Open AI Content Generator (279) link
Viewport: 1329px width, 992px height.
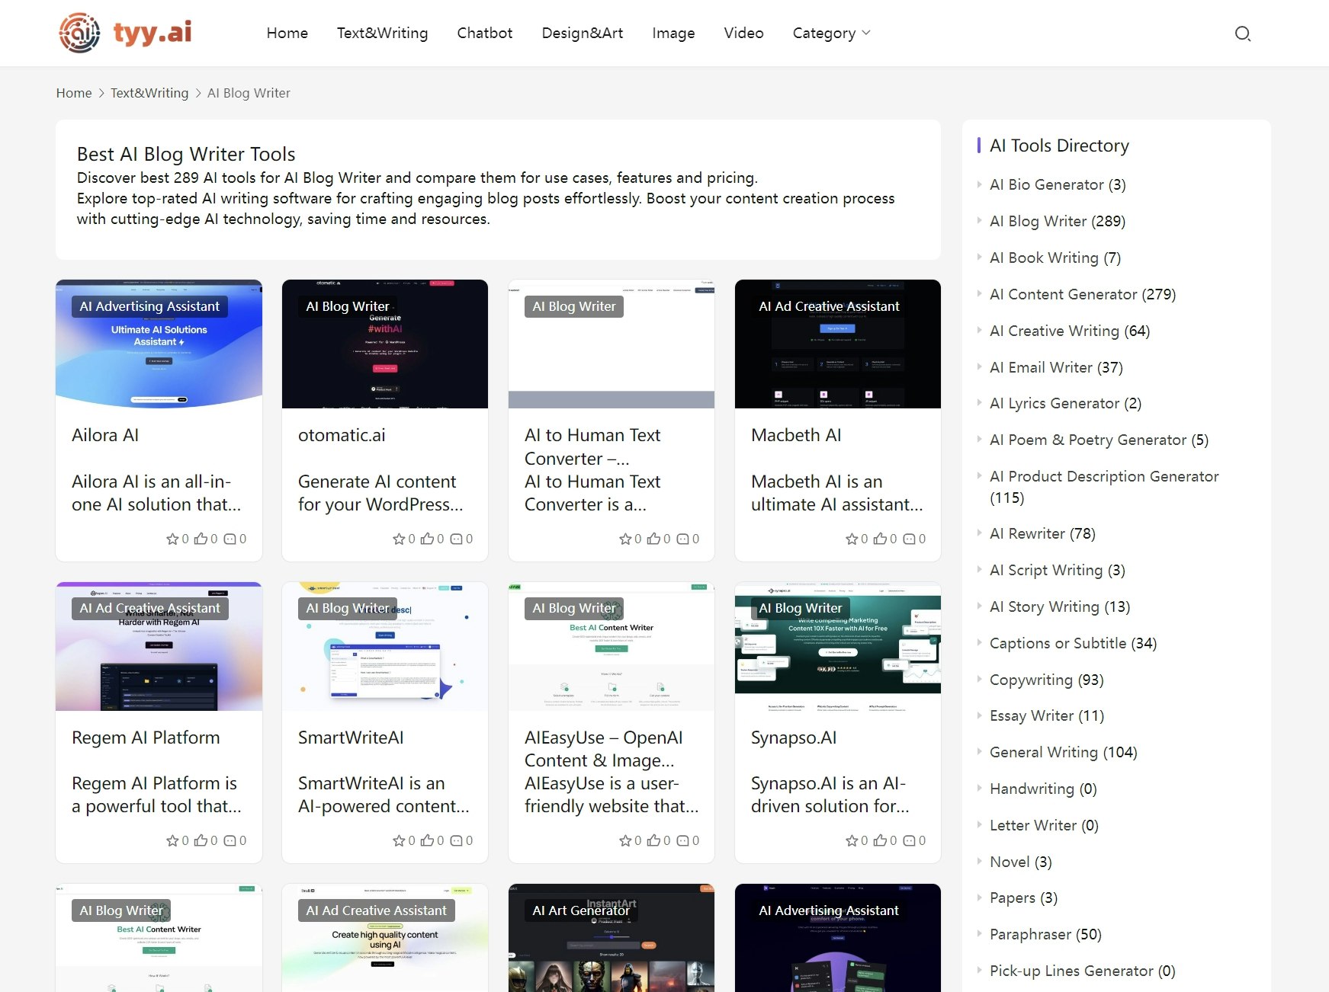[x=1082, y=294]
